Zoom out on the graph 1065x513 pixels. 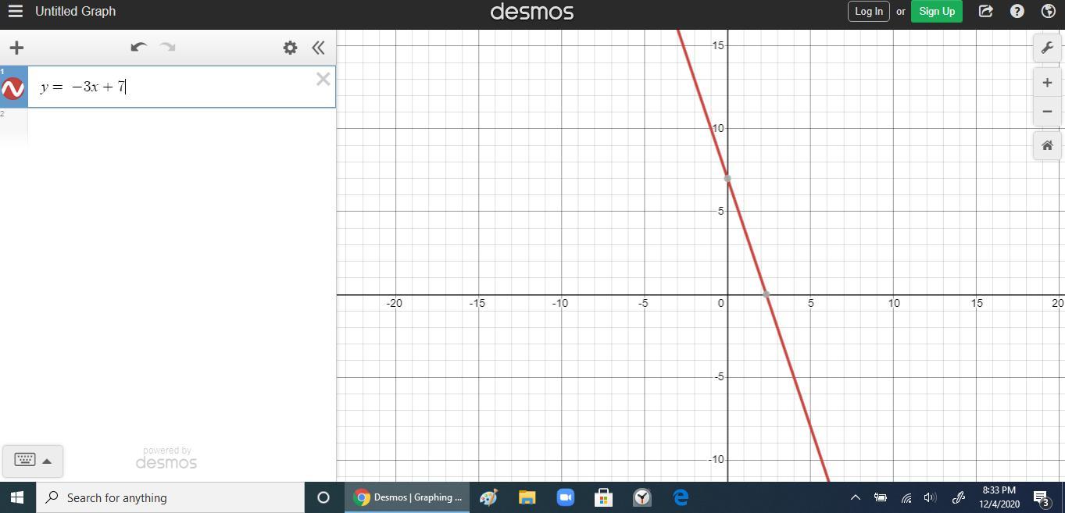click(1047, 111)
